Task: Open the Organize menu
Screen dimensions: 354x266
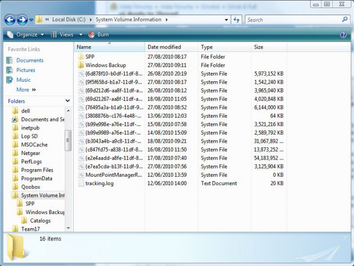Action: point(25,34)
